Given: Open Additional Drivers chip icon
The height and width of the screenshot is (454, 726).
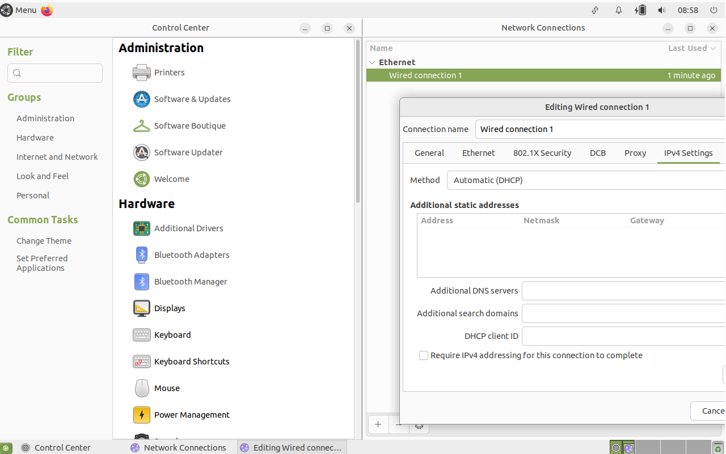Looking at the screenshot, I should click(141, 228).
